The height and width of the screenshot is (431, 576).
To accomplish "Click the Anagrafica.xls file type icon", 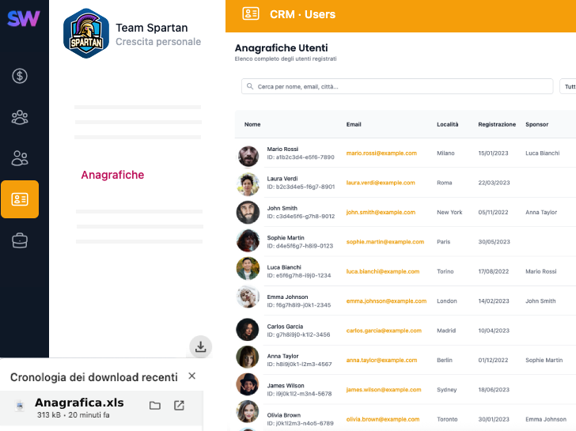I will click(x=21, y=406).
